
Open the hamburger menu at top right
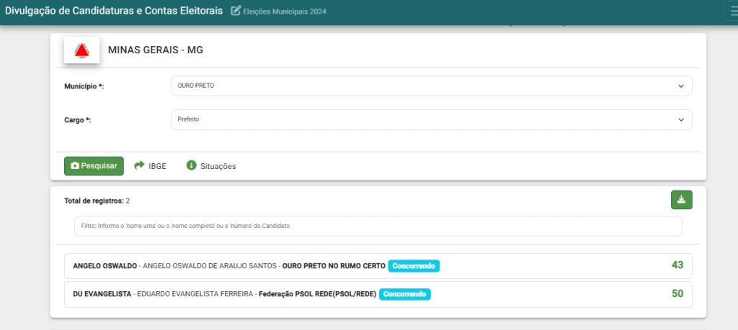click(x=732, y=12)
